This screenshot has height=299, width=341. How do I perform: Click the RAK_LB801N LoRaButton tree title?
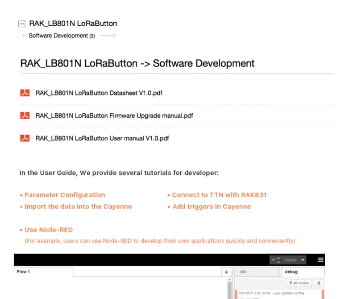[x=73, y=23]
